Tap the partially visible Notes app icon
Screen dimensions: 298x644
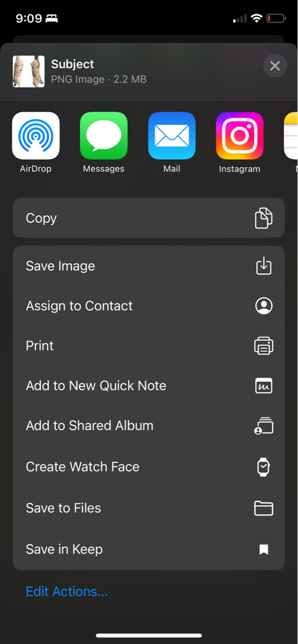(x=291, y=135)
